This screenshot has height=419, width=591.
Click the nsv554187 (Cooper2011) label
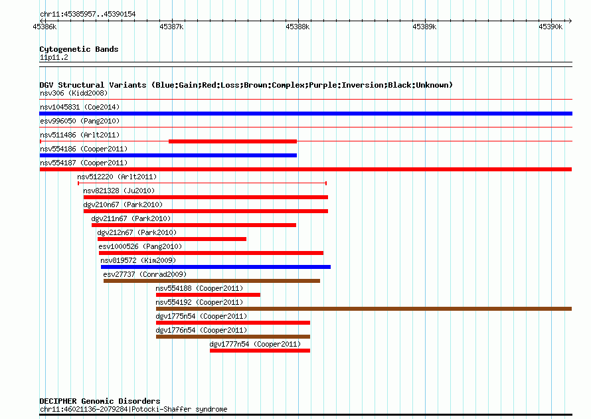point(84,163)
